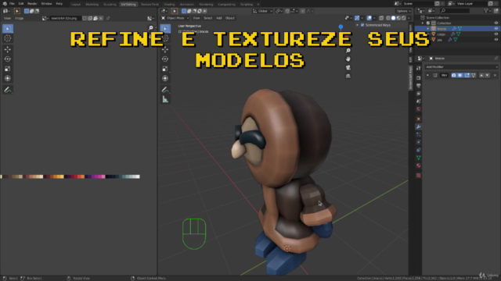The width and height of the screenshot is (501, 281).
Task: Toggle the Screencast Keys checkbox
Action: [x=362, y=25]
